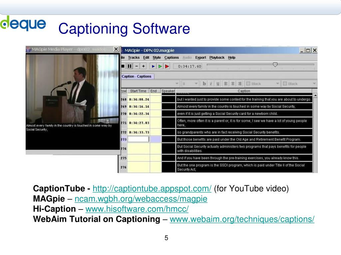Click caption "But the one program is the SSDI program"
This screenshot has height=255, width=341.
[244, 167]
